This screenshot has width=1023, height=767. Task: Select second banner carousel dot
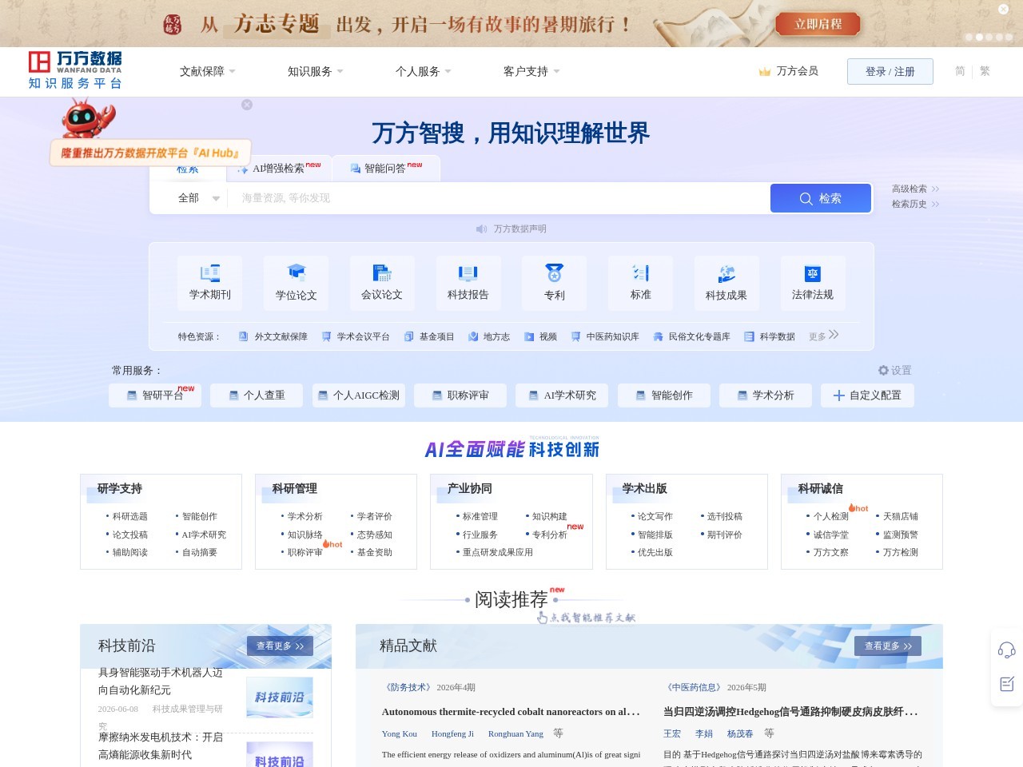point(979,38)
